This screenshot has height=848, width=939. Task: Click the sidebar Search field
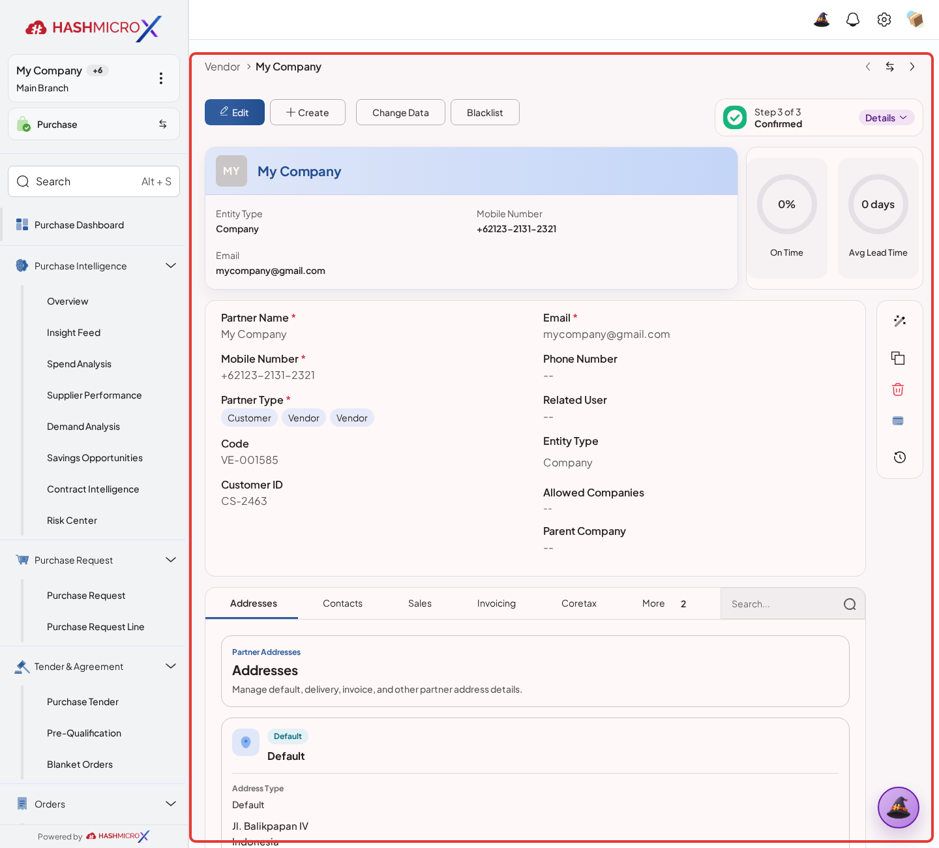coord(94,181)
